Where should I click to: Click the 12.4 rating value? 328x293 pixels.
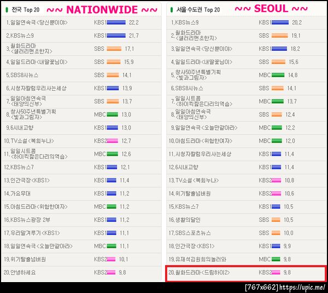290,114
